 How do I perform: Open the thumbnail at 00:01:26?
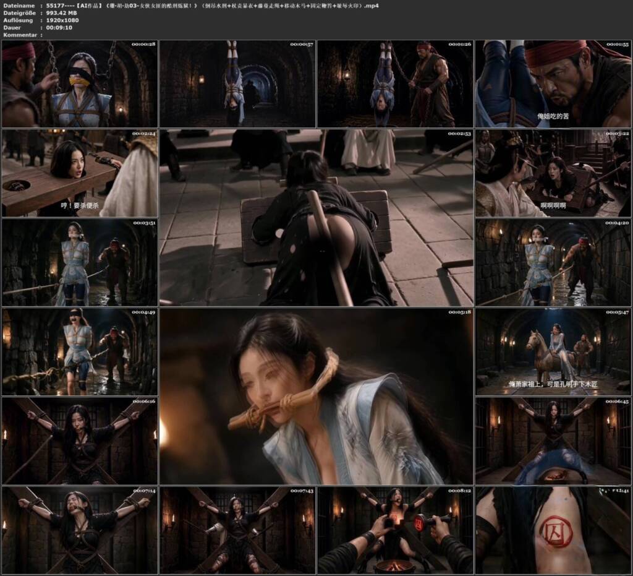(396, 84)
